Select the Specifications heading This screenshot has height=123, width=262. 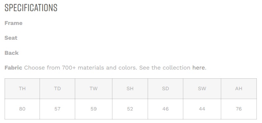[x=31, y=8]
